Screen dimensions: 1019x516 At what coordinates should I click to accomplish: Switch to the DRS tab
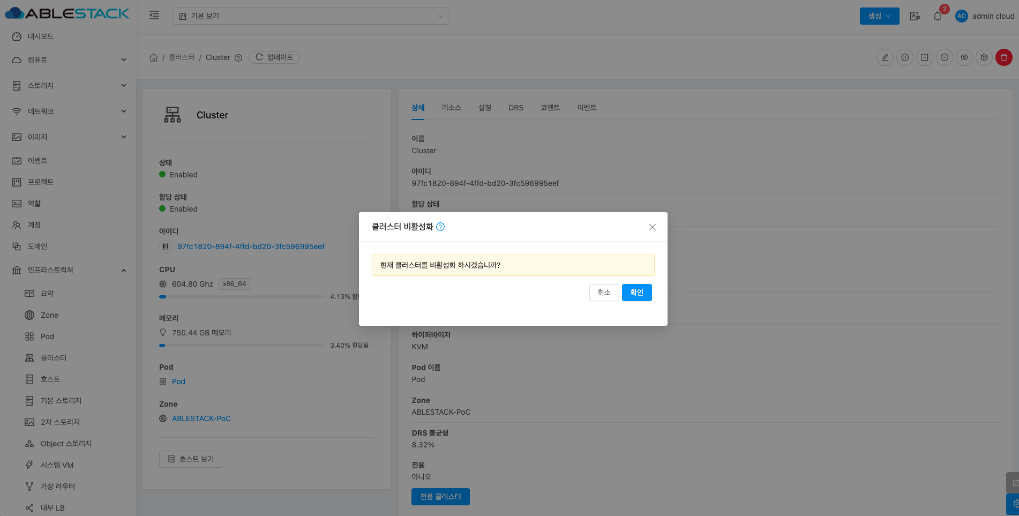515,108
